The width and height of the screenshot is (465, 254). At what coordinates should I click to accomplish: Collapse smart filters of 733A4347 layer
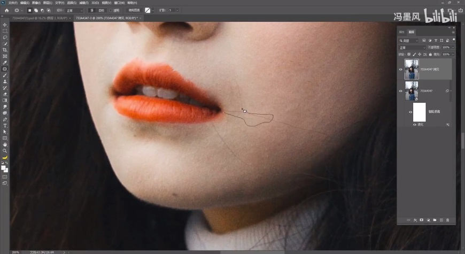451,91
